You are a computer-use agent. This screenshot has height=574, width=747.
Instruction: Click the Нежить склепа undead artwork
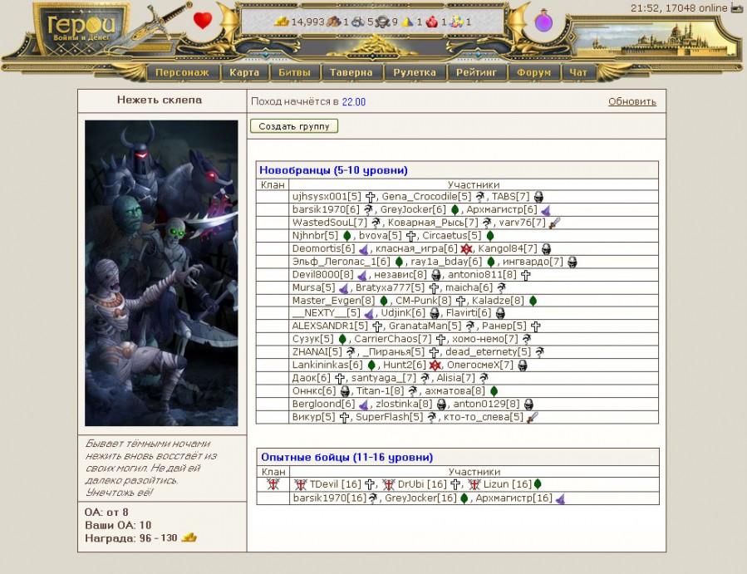coord(161,272)
